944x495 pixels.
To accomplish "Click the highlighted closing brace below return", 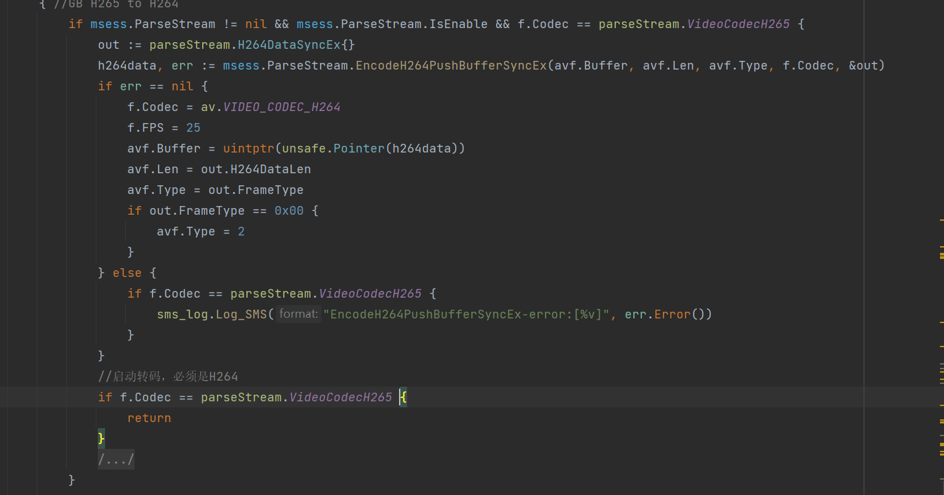I will 102,439.
